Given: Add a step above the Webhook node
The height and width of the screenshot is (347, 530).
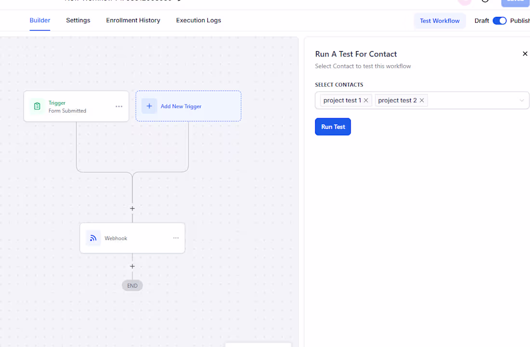Looking at the screenshot, I should point(132,209).
